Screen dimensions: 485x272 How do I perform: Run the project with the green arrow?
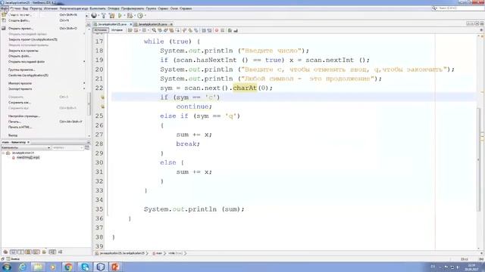click(120, 15)
